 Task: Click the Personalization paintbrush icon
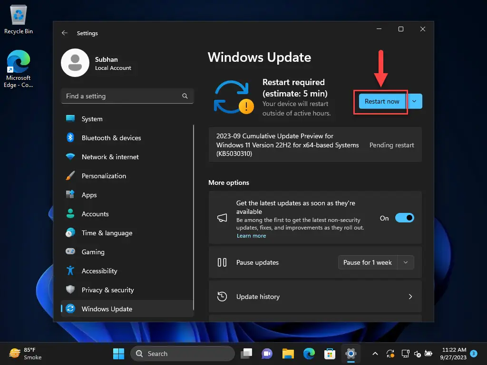(70, 176)
